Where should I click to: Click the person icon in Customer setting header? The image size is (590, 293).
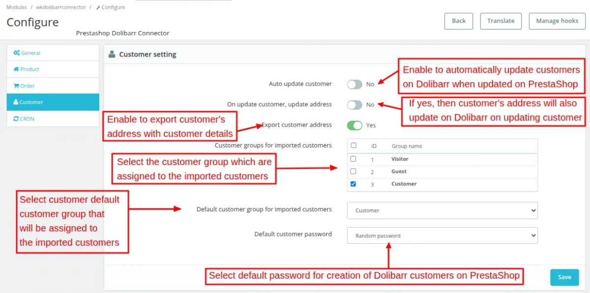coord(112,54)
